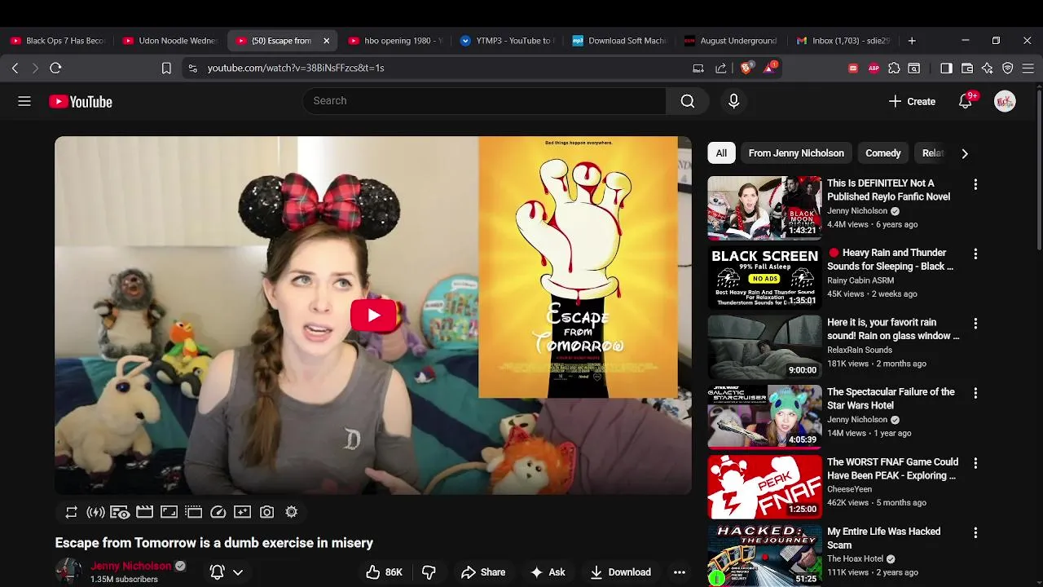Click the Brave Shields lion icon
Image resolution: width=1043 pixels, height=587 pixels.
coord(746,68)
